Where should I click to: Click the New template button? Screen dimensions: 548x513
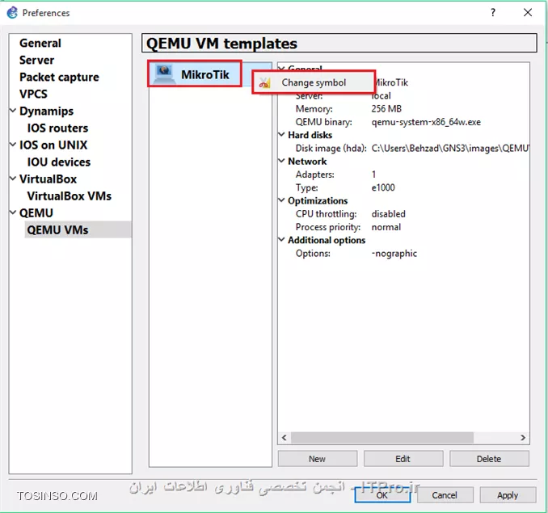coord(318,459)
